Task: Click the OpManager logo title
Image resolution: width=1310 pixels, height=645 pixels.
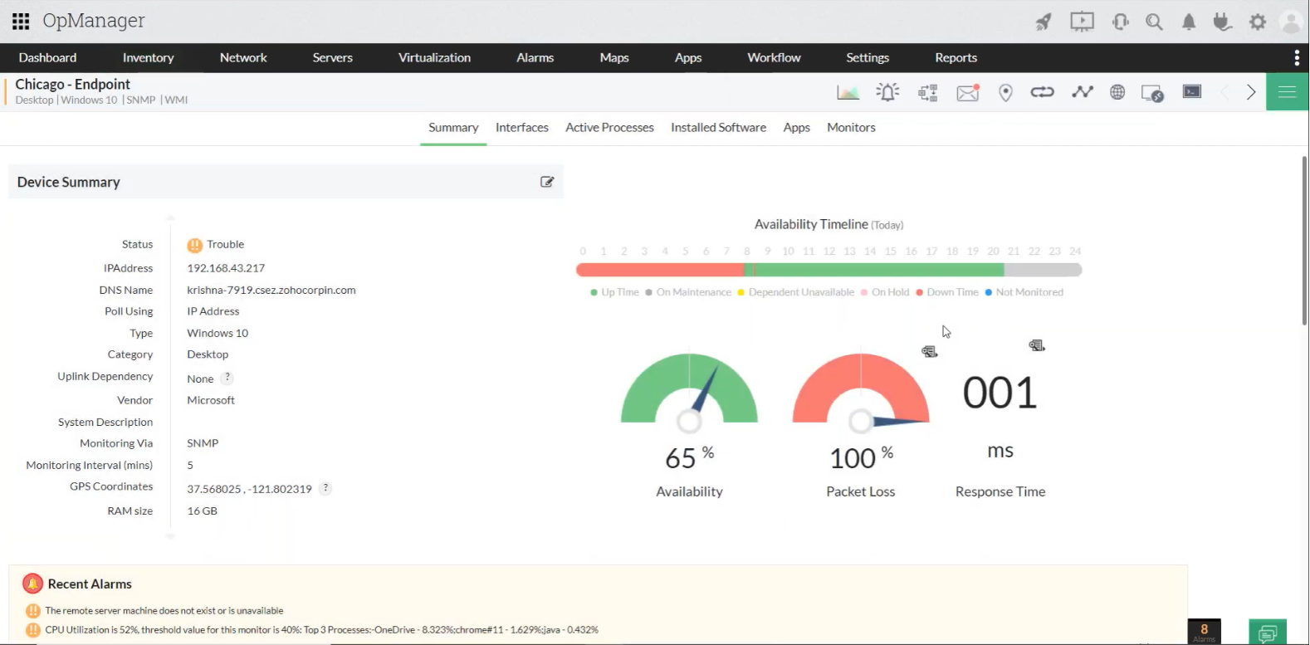Action: [94, 21]
